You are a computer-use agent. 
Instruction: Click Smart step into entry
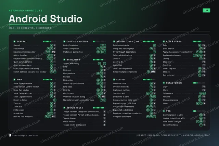(184, 68)
